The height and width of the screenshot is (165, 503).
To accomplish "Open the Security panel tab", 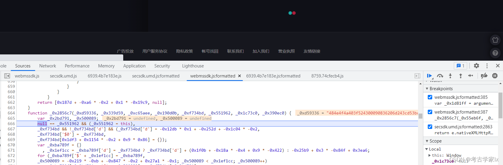I will pos(162,66).
